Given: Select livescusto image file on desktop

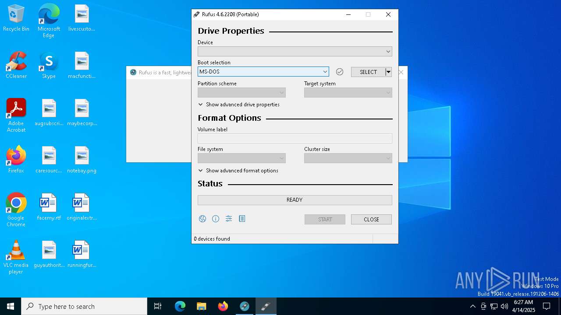Looking at the screenshot, I should tap(82, 18).
